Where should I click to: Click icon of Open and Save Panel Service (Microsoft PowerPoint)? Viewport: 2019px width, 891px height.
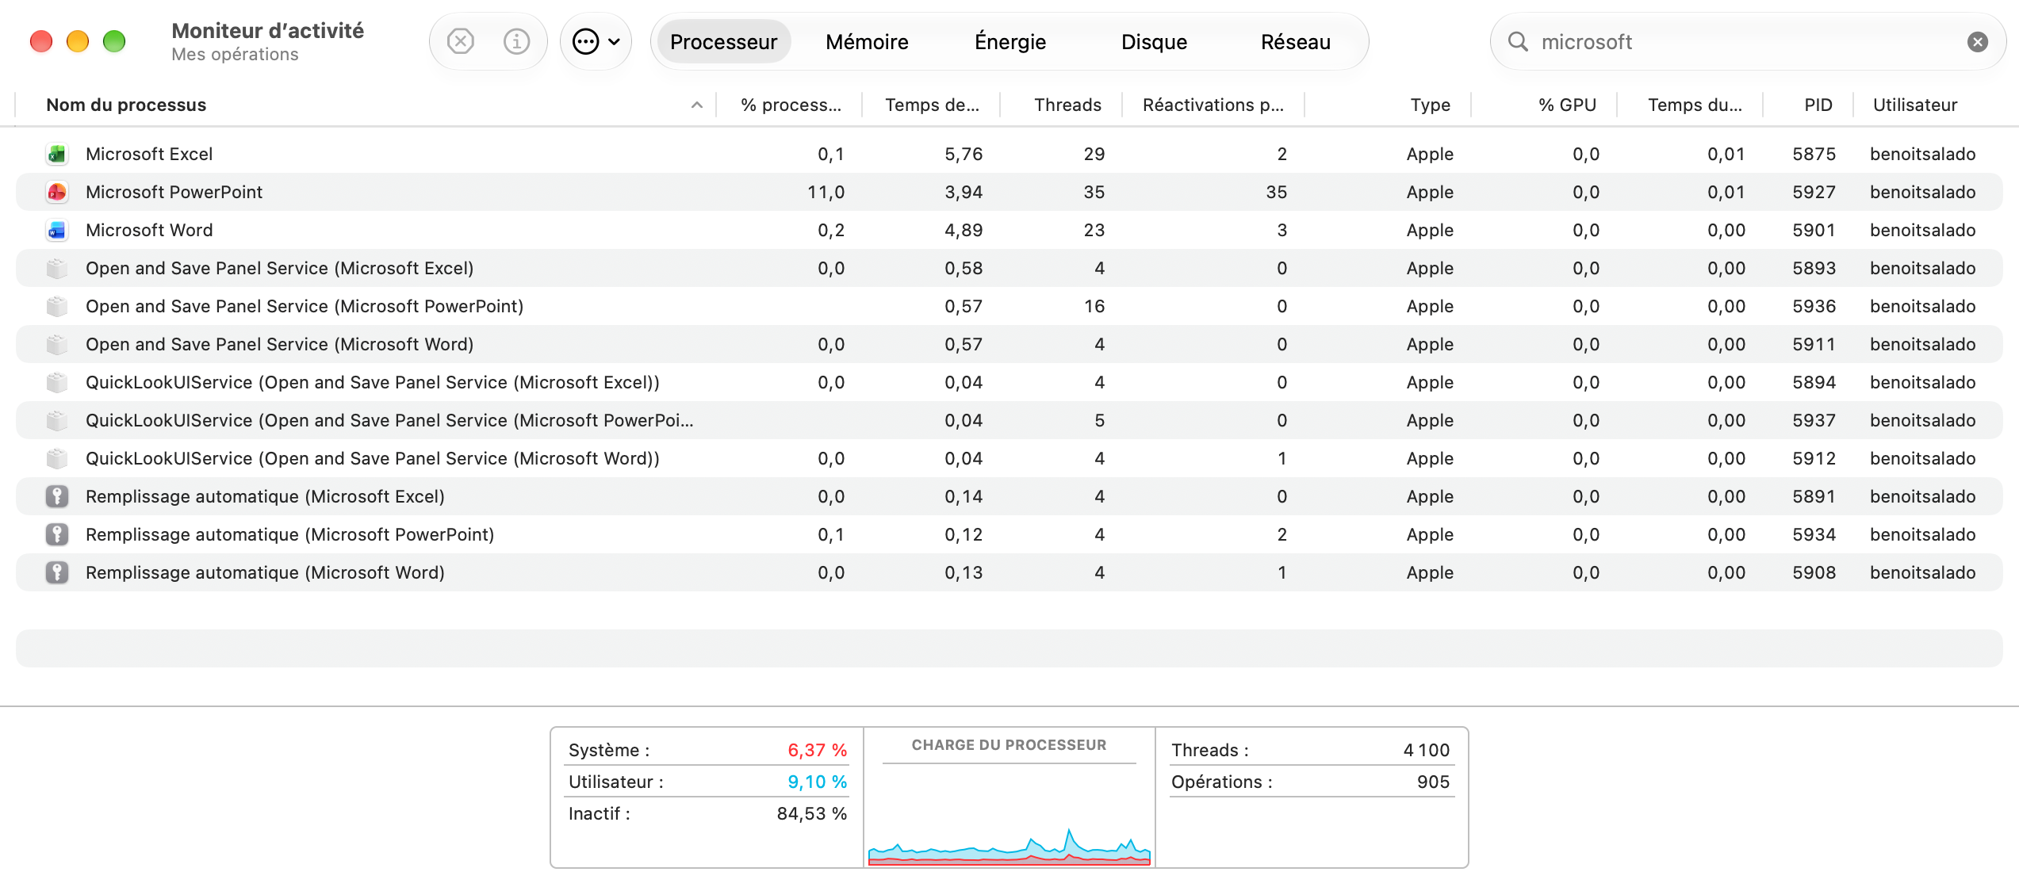tap(57, 306)
